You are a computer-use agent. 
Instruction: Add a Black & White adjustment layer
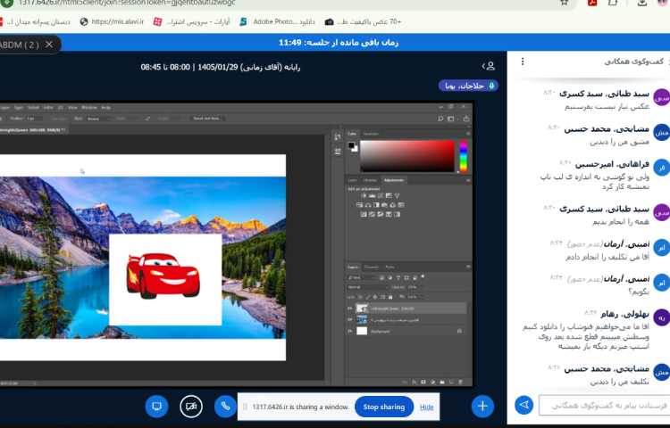click(376, 205)
